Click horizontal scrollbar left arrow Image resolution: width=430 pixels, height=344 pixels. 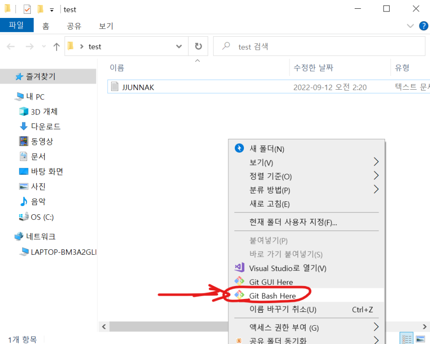[104, 327]
